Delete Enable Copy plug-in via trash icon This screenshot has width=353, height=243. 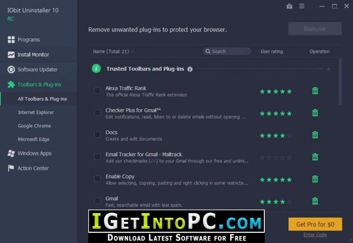tap(315, 179)
